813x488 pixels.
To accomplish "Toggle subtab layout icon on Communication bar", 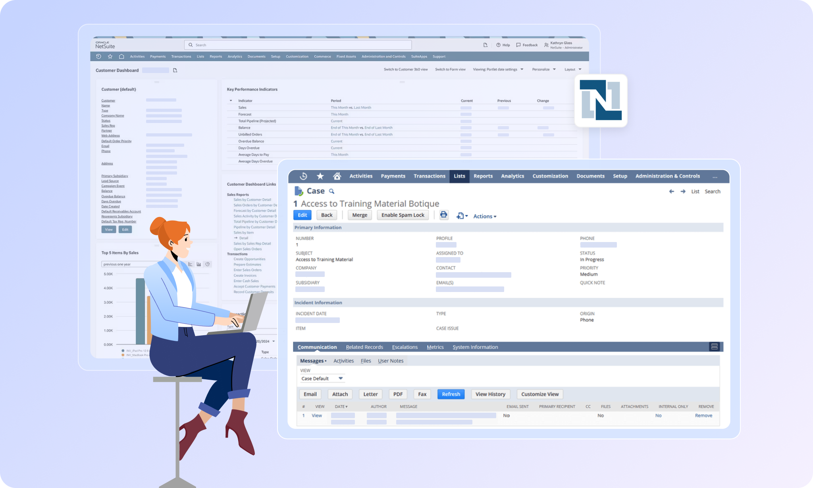I will click(x=714, y=347).
